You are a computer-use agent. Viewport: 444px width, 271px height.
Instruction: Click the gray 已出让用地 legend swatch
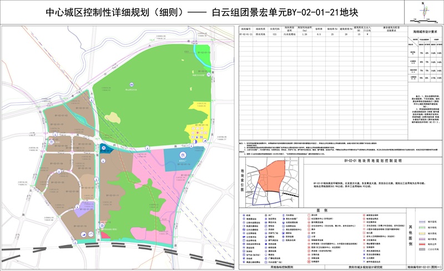pos(422,249)
